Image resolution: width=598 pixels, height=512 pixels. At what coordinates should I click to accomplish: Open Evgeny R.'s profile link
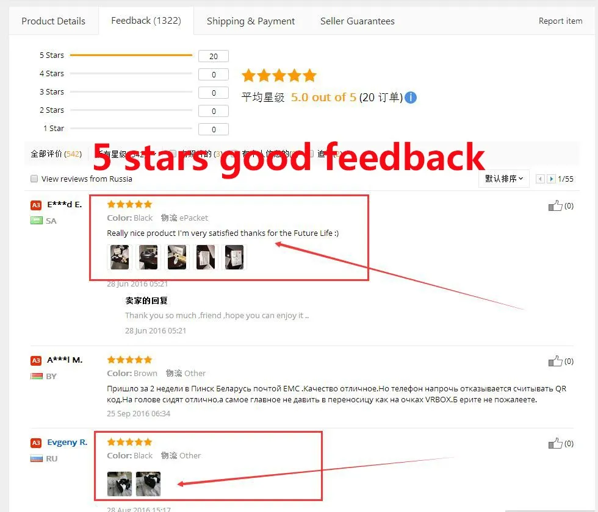[x=67, y=443]
